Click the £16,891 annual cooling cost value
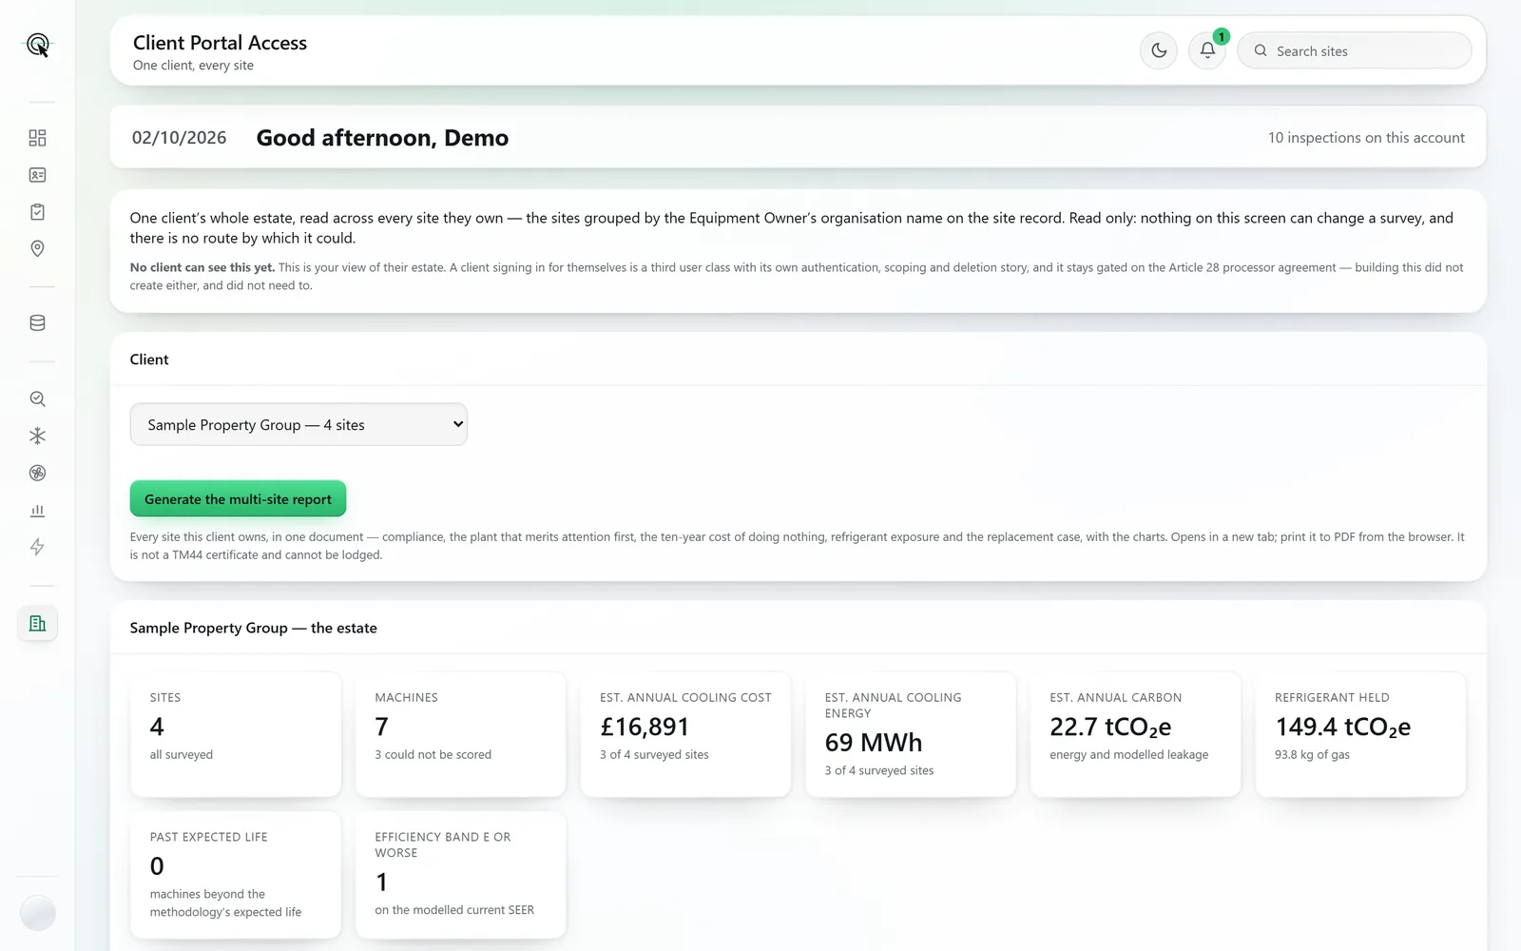The width and height of the screenshot is (1521, 951). click(x=645, y=727)
